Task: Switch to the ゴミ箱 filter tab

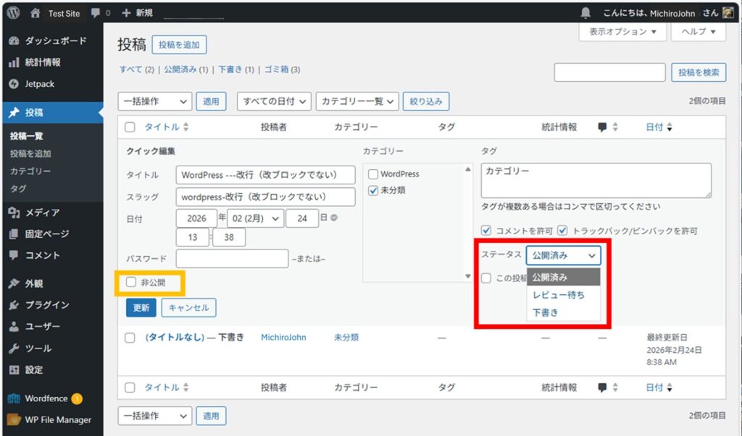Action: 276,69
